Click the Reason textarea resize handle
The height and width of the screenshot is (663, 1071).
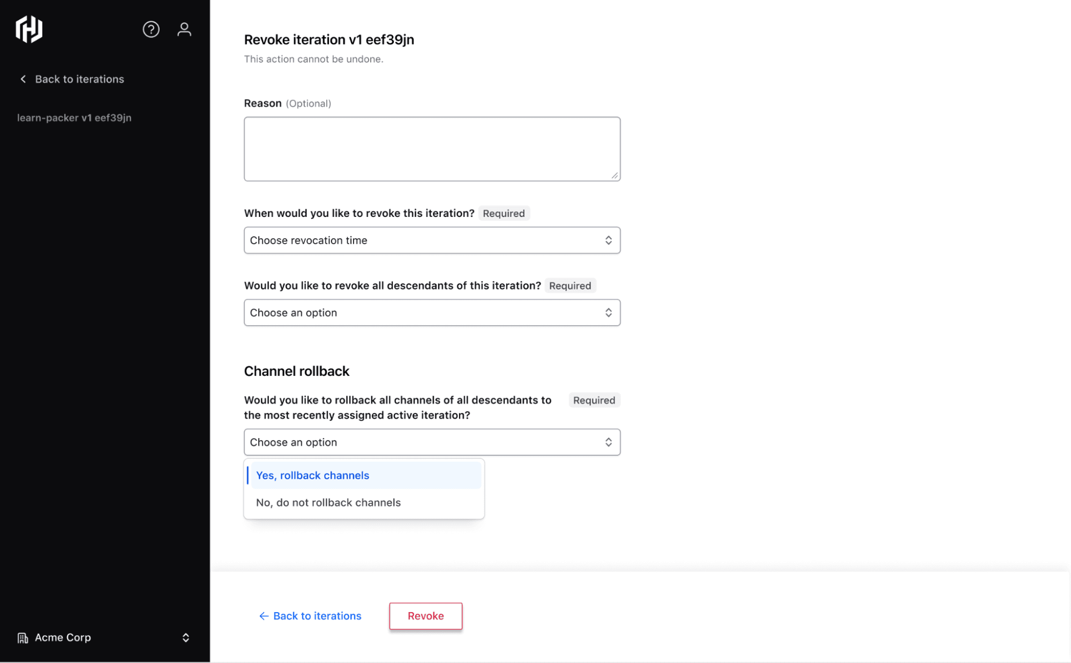(615, 176)
